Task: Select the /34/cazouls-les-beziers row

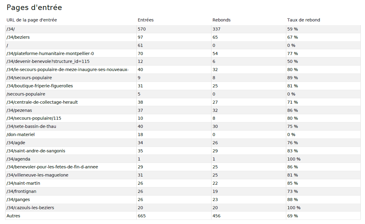Action: pos(30,208)
